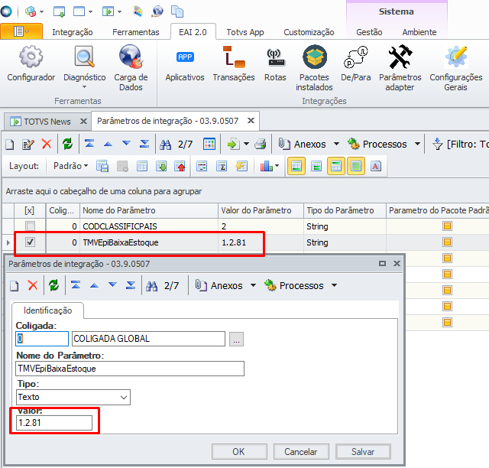This screenshot has height=468, width=489.
Task: Click the save layout icon beside Padrão
Action: click(102, 166)
